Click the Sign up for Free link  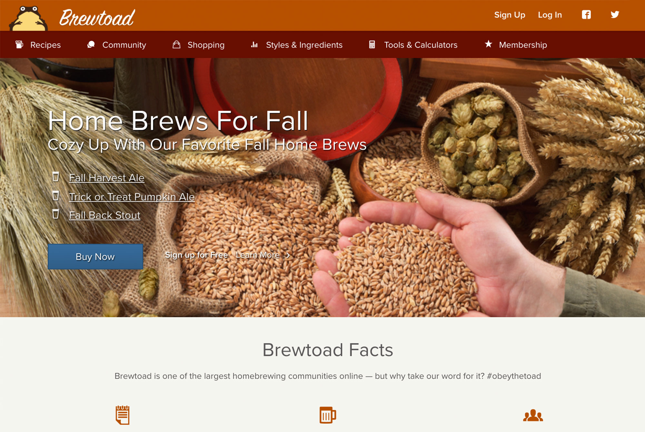pyautogui.click(x=197, y=255)
